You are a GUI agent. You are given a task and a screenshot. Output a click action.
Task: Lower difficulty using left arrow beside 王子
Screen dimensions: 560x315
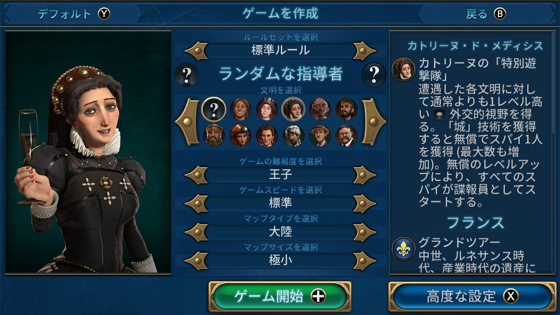196,175
